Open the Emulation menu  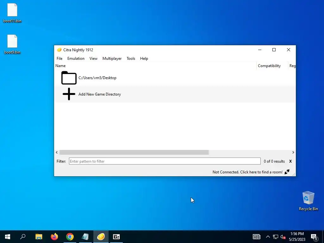pyautogui.click(x=76, y=59)
